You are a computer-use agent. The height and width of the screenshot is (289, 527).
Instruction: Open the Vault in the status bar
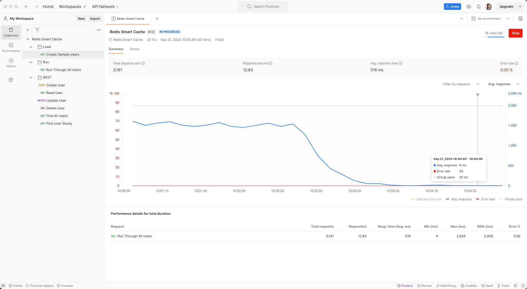(487, 286)
